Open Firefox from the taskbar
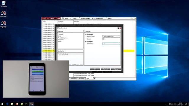189x106 pixels. point(17,104)
